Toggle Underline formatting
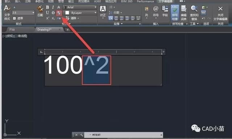Screen dimensions: 232x139 click(47, 13)
